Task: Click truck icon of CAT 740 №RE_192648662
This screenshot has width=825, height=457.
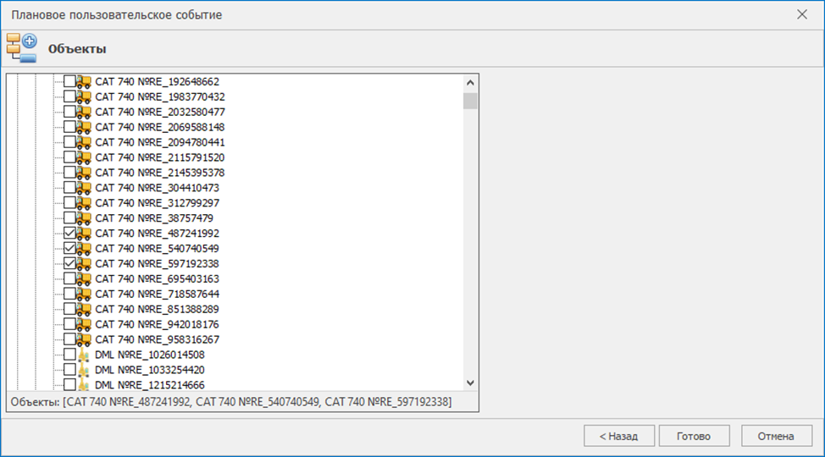Action: (x=84, y=82)
